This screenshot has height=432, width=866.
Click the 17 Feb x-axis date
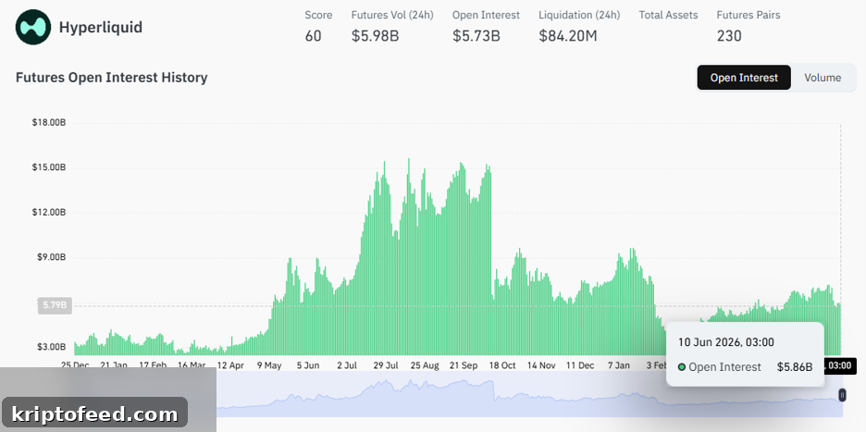click(x=153, y=365)
